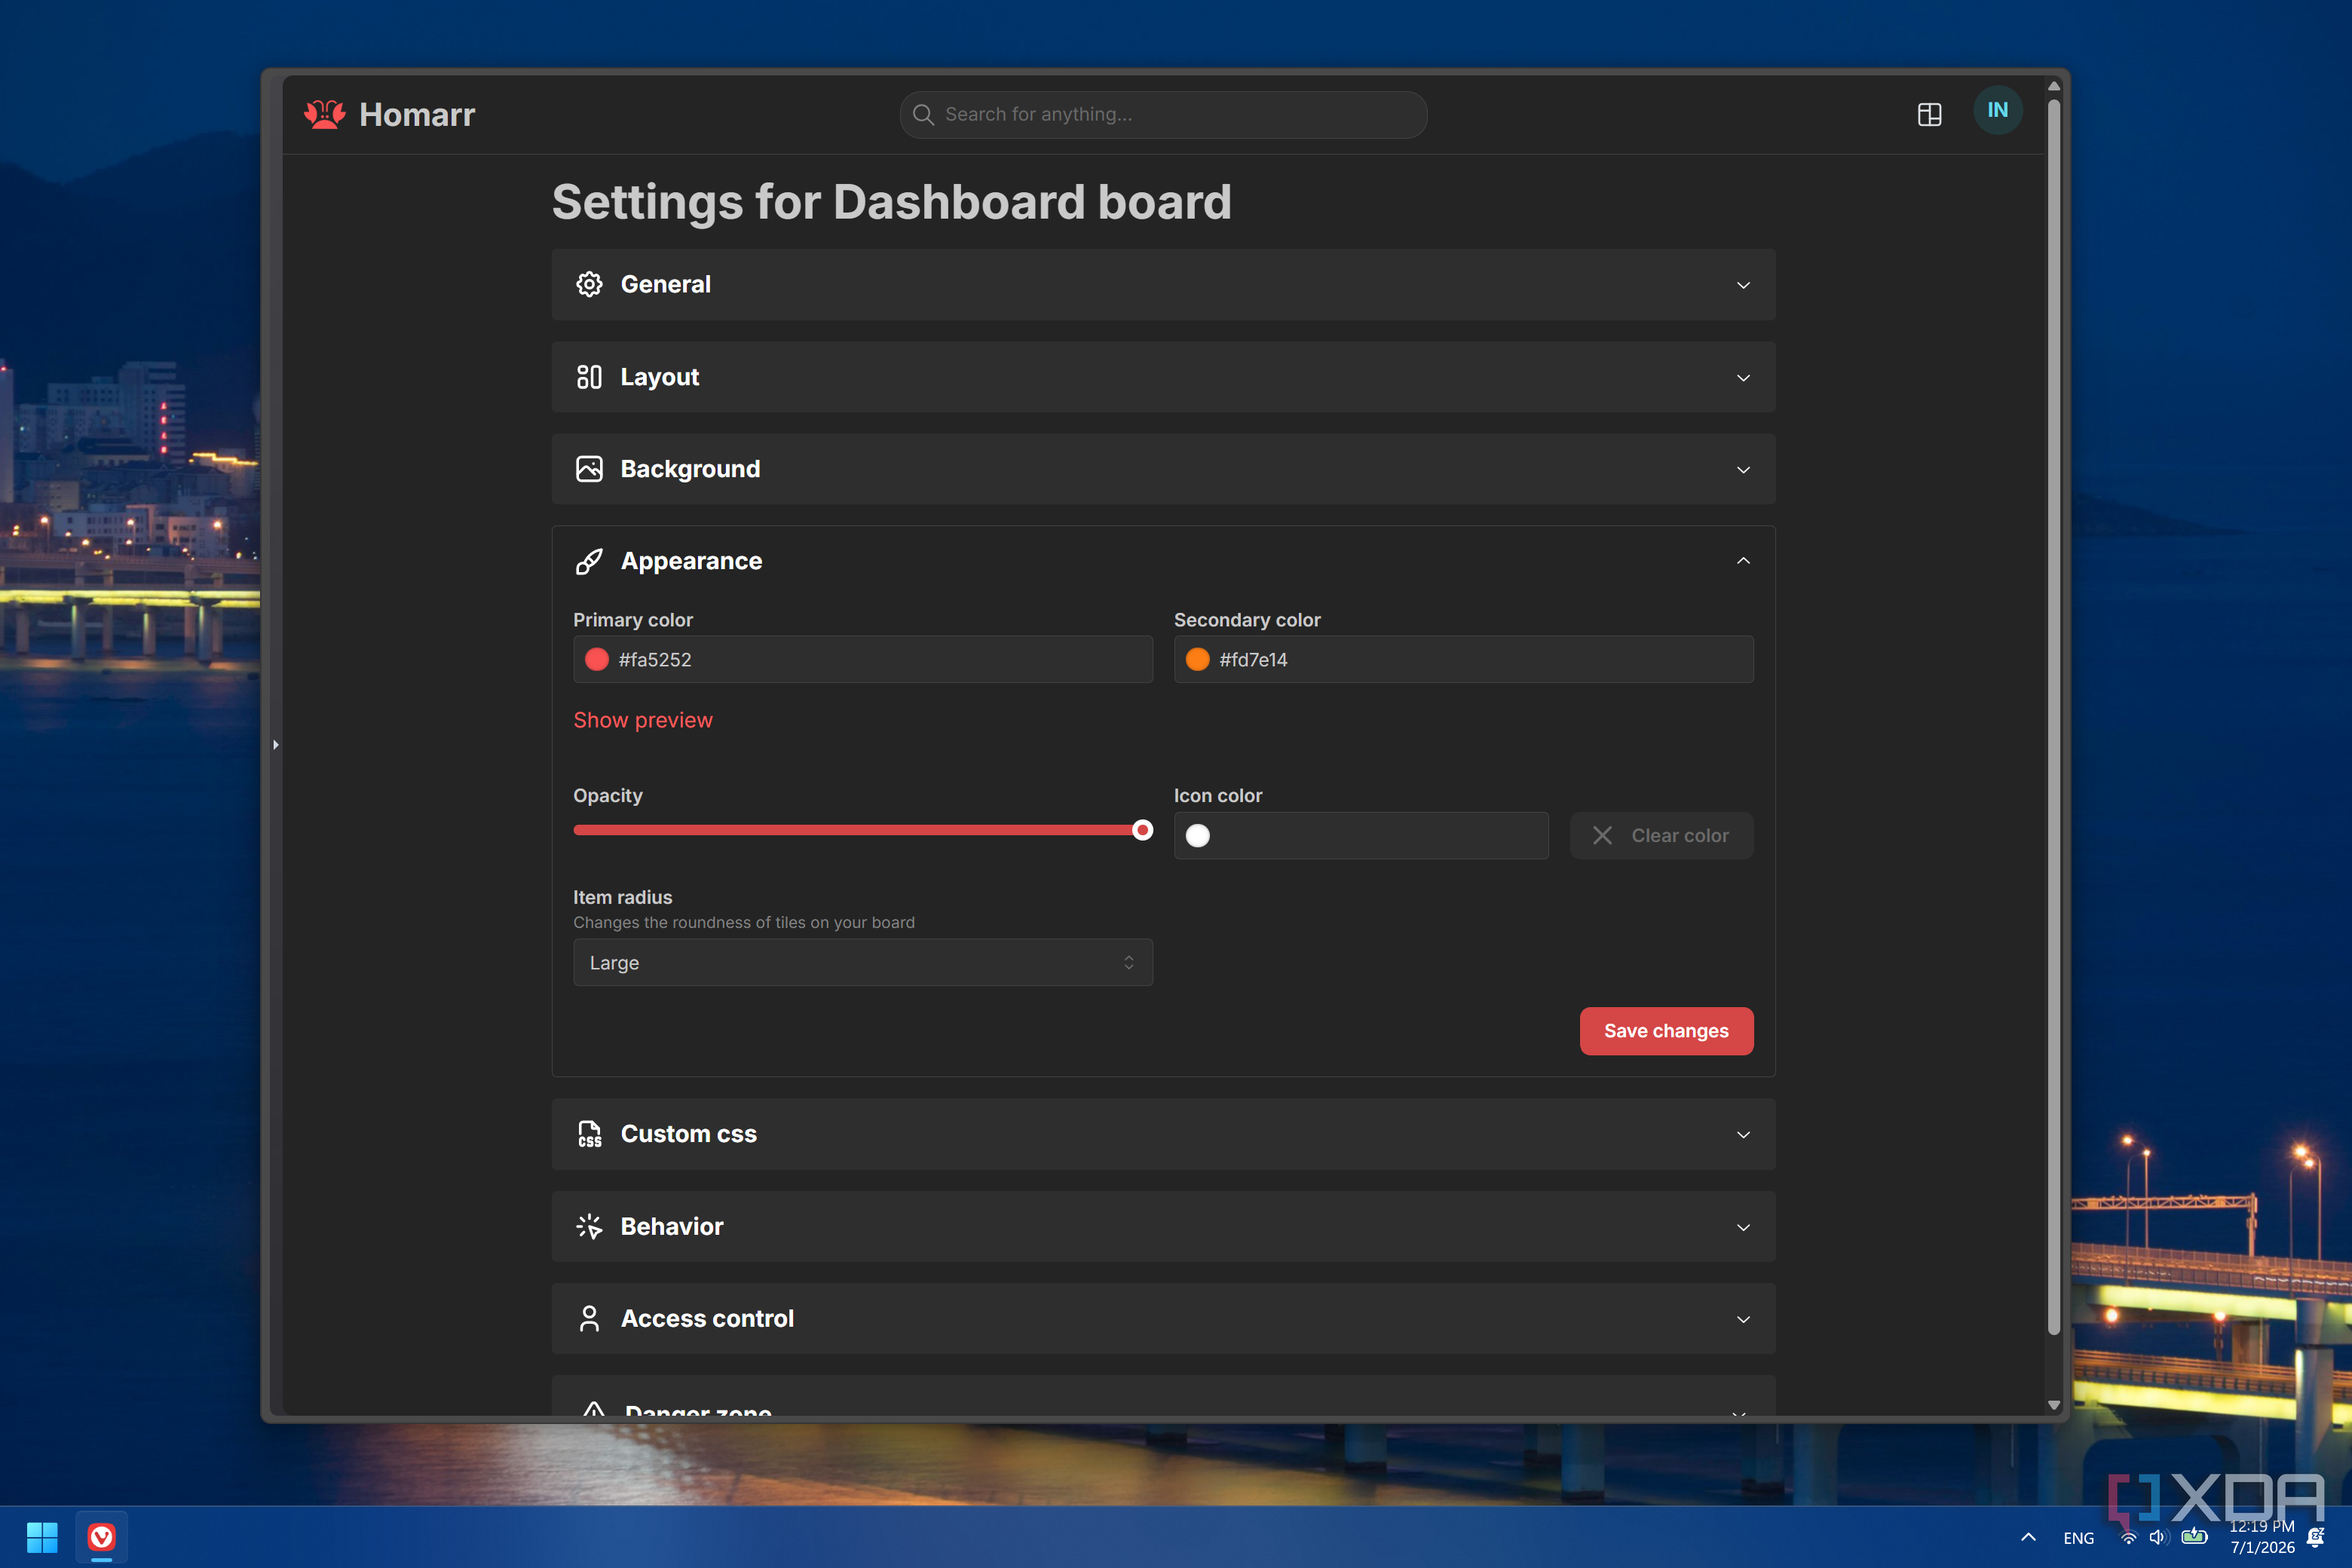Click the empty Icon color input
This screenshot has height=1568, width=2352.
(1361, 835)
